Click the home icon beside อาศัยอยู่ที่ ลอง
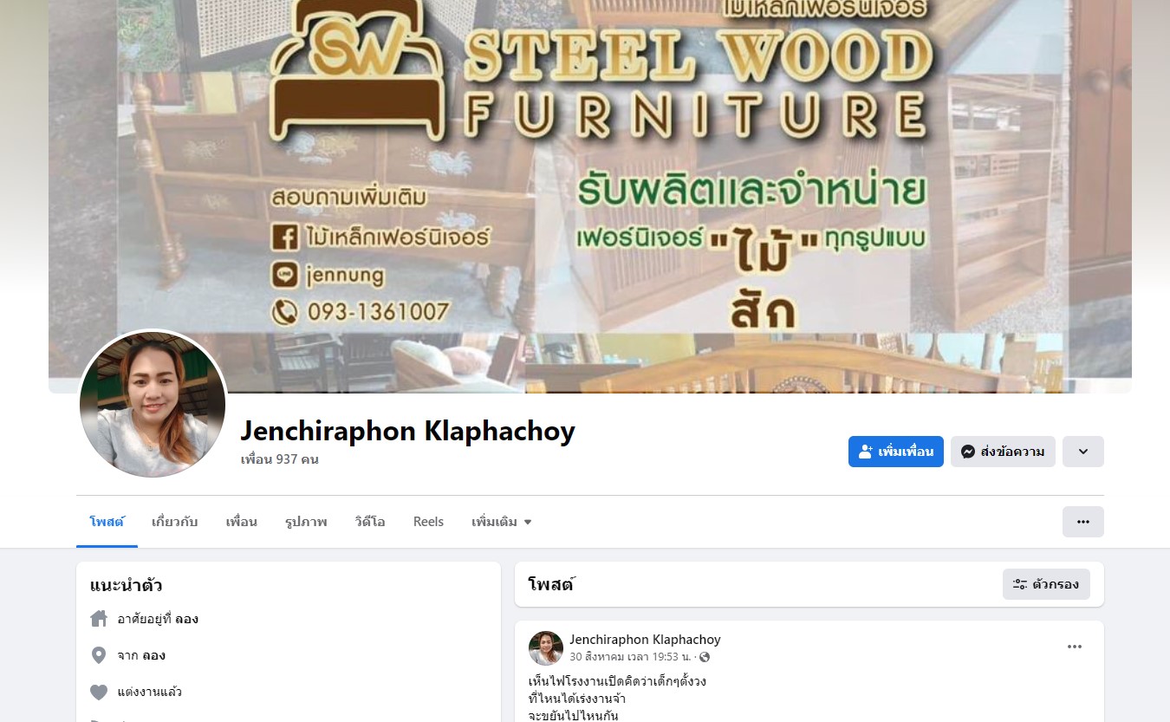The image size is (1170, 722). [99, 619]
